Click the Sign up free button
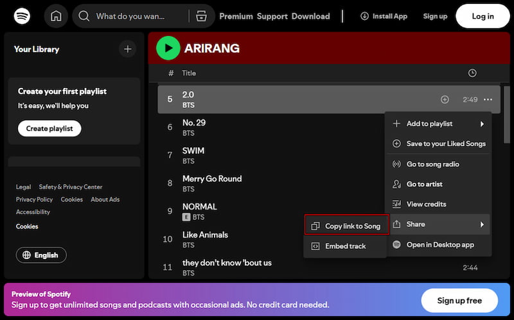The image size is (514, 320). click(459, 300)
